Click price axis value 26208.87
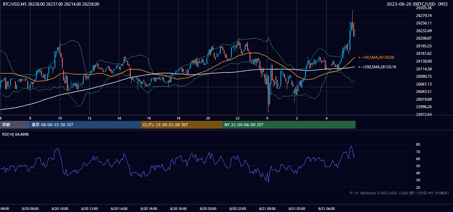The height and width of the screenshot is (212, 453). tap(424, 38)
